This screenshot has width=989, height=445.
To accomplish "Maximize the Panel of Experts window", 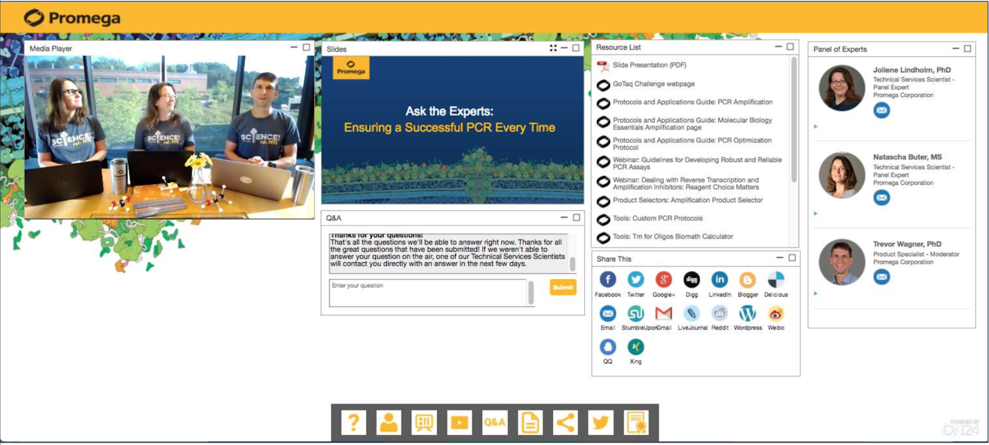I will click(x=967, y=48).
